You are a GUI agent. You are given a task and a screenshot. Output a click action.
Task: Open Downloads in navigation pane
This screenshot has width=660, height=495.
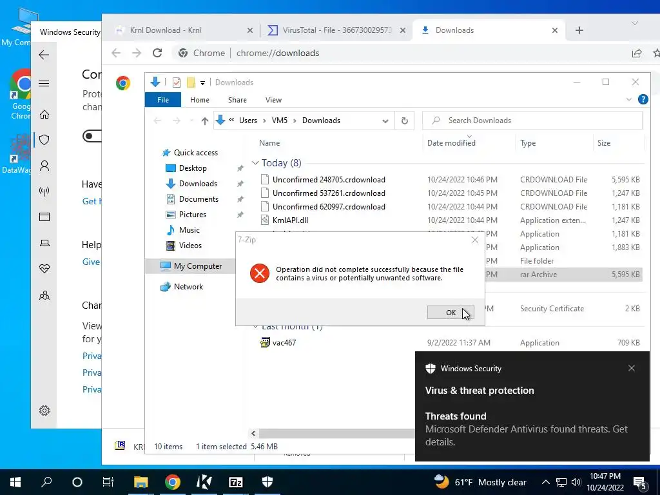(198, 184)
